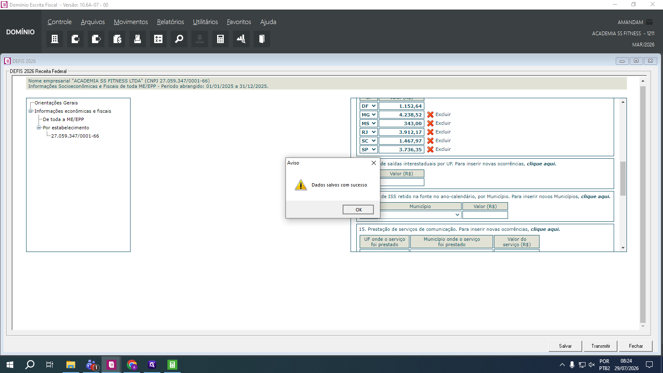
Task: Click the value field 3.912,17 for RJ
Action: coord(402,132)
